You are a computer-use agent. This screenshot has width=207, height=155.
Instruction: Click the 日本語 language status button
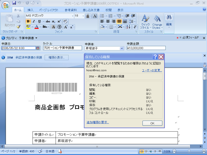[x=50, y=151]
